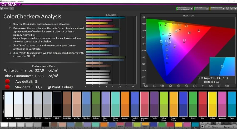Viewport: 237px width, 129px height.
Task: Click the black white-point square in CIE chart
Action: (170, 35)
